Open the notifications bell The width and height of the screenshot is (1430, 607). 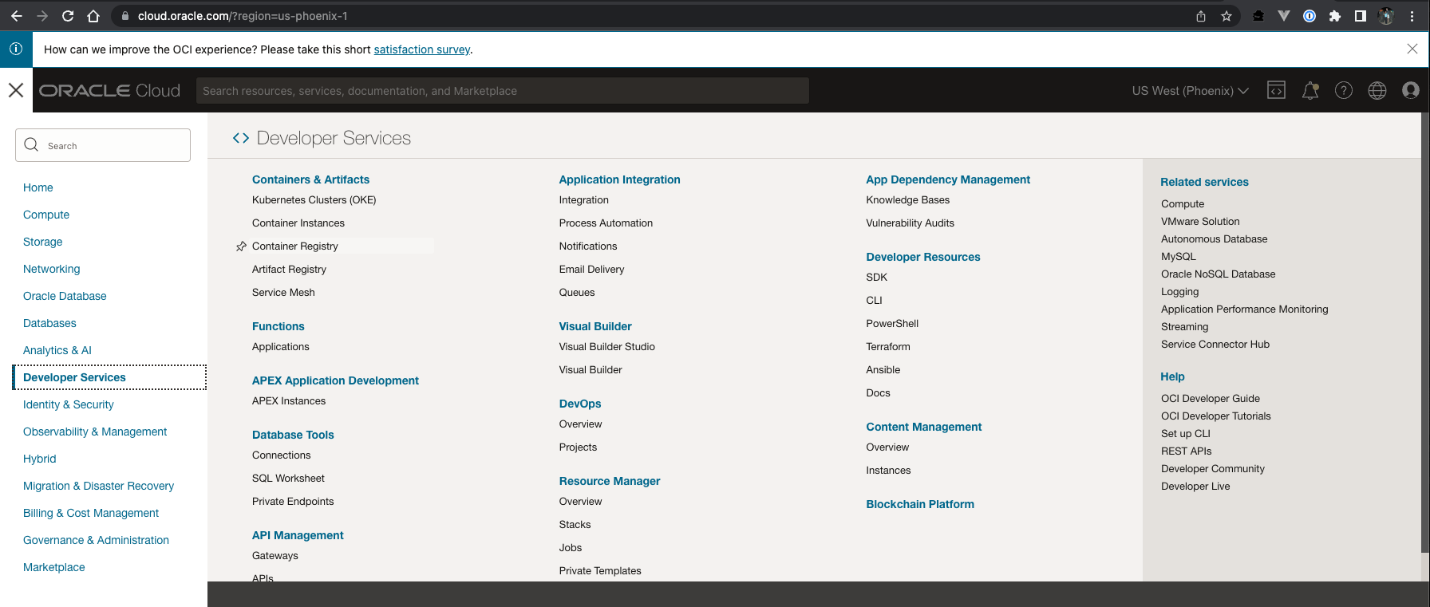(x=1310, y=90)
